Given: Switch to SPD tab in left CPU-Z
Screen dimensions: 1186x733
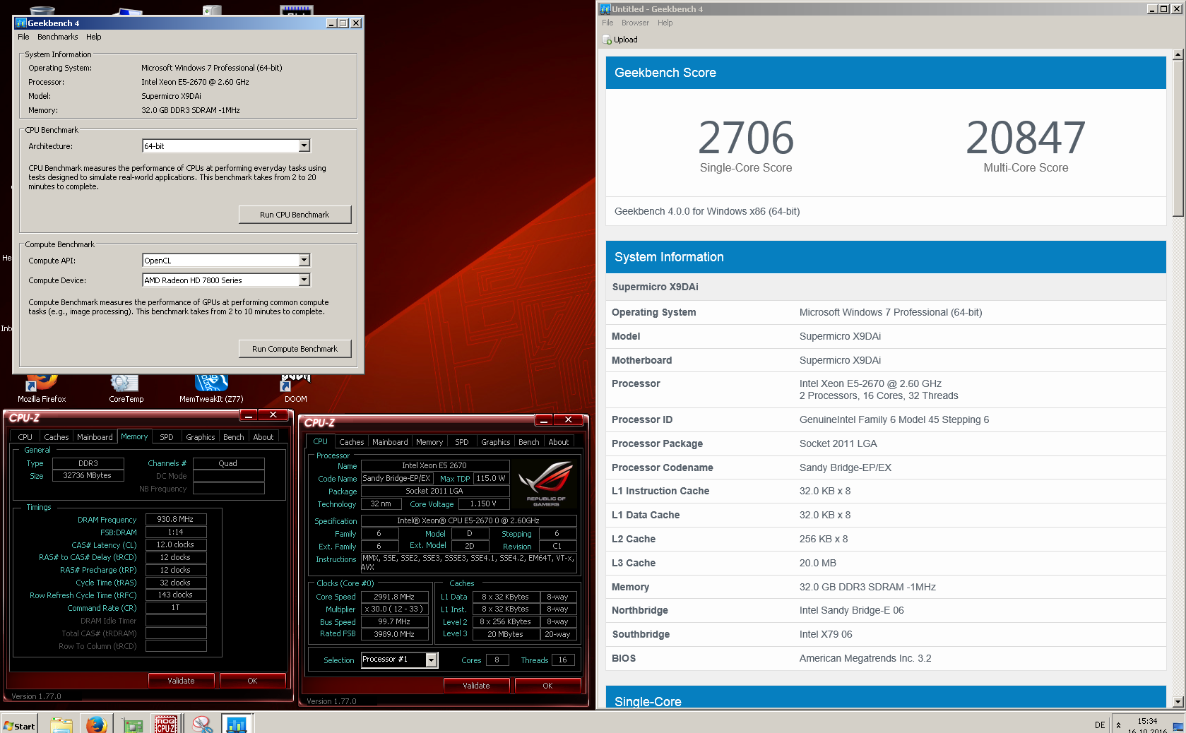Looking at the screenshot, I should [167, 437].
